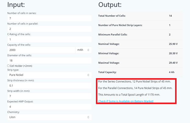Select the Strip width input field
Viewport: 190px width, 123px height.
click(49, 96)
